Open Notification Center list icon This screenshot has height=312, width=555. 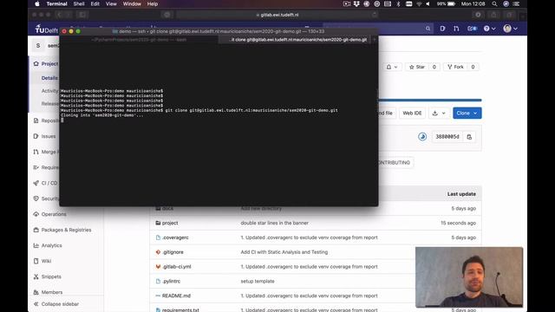(x=517, y=3)
